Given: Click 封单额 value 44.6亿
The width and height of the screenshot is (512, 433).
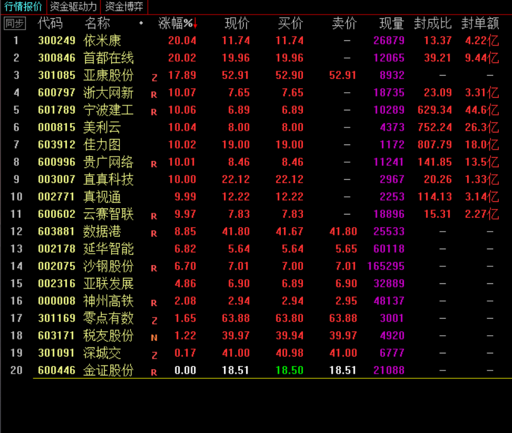Looking at the screenshot, I should pyautogui.click(x=482, y=110).
